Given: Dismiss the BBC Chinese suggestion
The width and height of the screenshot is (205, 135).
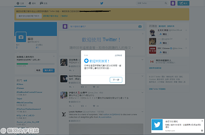Looking at the screenshot, I should pyautogui.click(x=186, y=48).
